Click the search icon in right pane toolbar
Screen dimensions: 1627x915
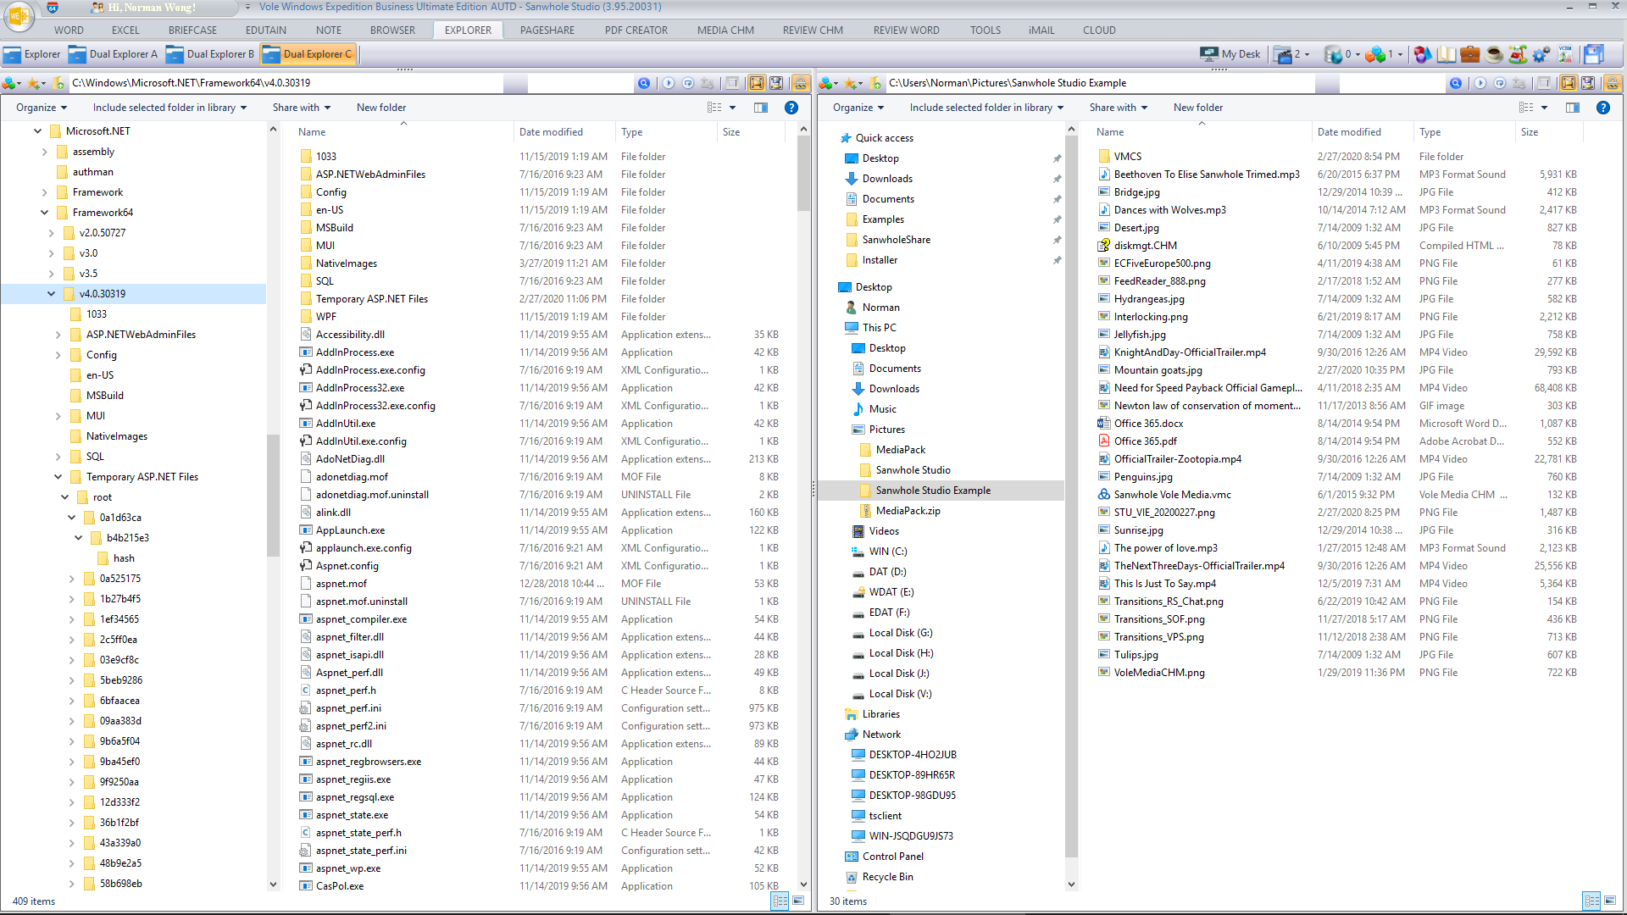point(1456,83)
